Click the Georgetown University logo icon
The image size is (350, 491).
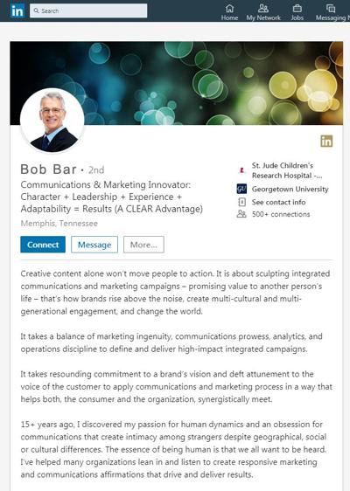pyautogui.click(x=241, y=189)
